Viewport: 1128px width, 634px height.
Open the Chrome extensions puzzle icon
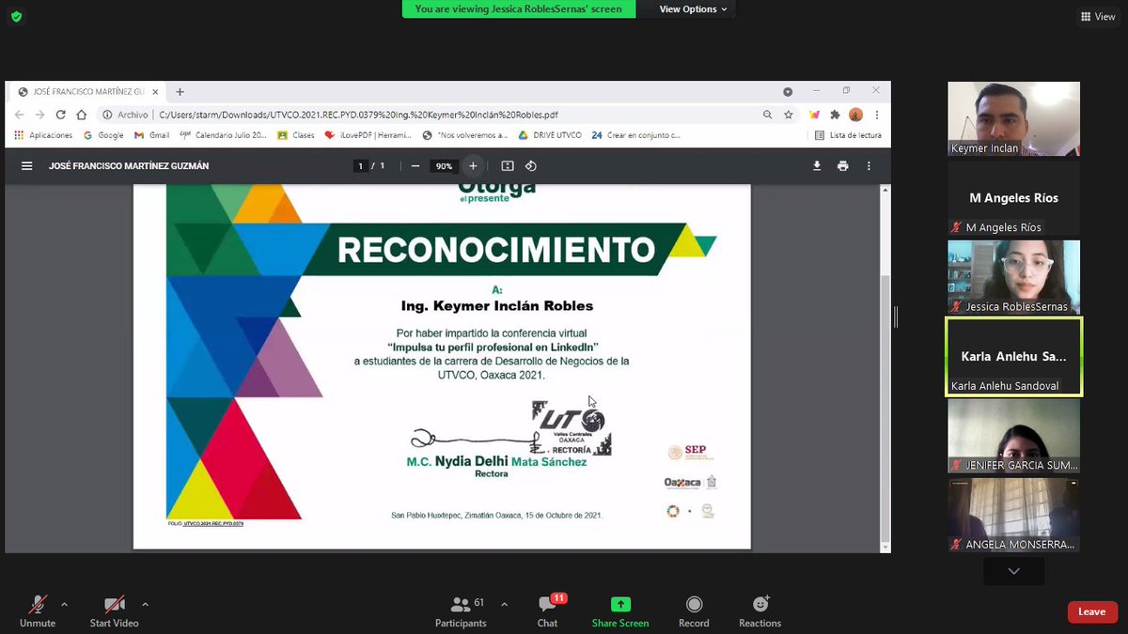coord(835,115)
